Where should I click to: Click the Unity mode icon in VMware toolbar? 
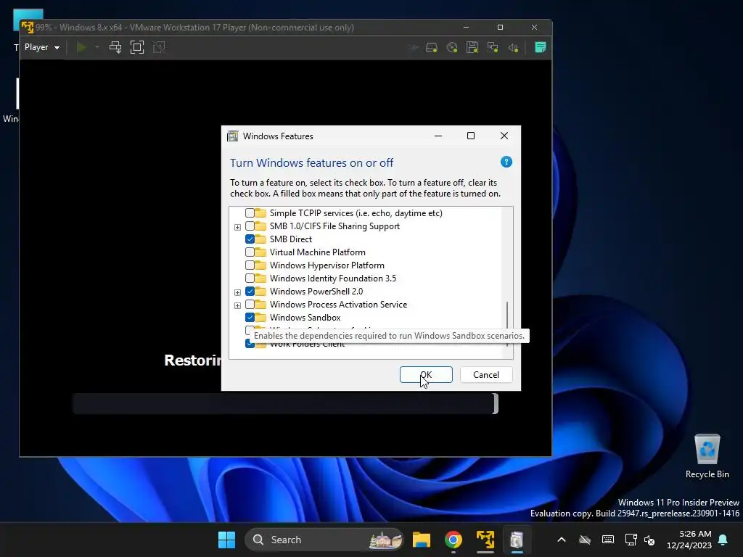point(159,47)
